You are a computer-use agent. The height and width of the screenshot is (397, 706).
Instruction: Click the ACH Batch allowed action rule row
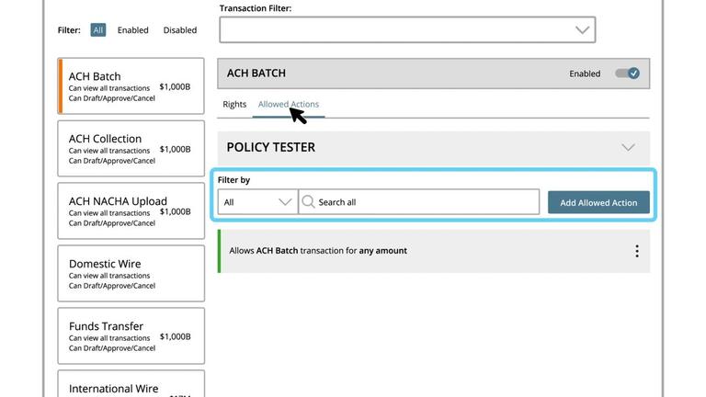click(x=414, y=251)
